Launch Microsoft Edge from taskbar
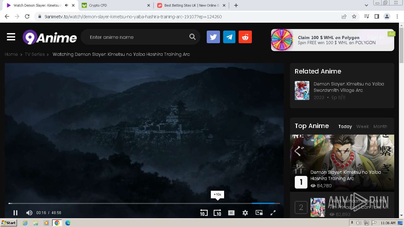Screen dimensions: 404x227 [68, 223]
